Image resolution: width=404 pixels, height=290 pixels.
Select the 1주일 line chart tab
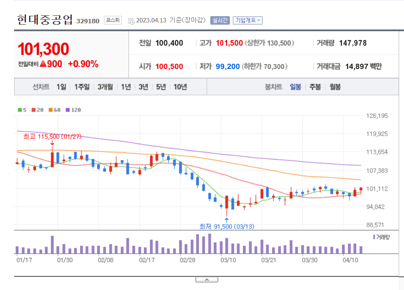point(82,87)
